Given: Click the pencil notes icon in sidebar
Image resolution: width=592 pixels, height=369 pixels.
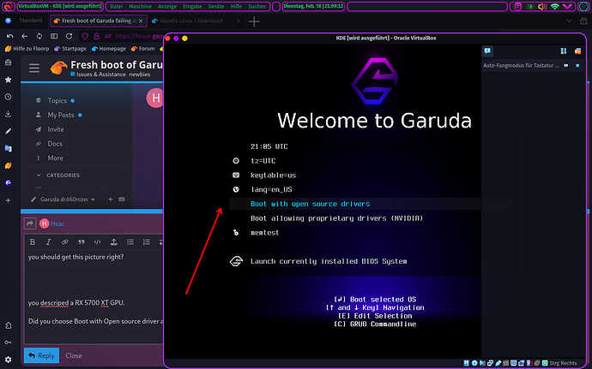Looking at the screenshot, I should (9, 131).
